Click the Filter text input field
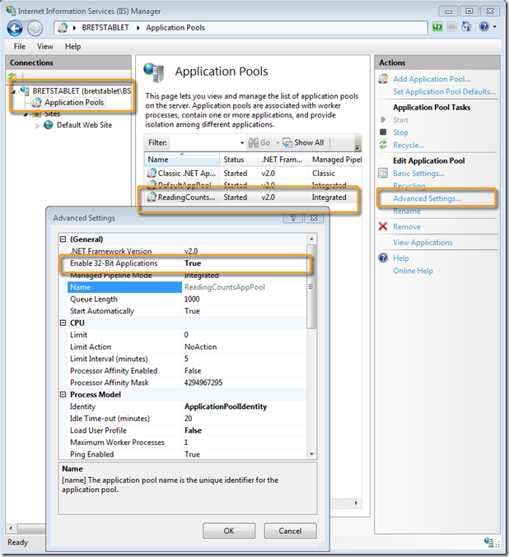This screenshot has height=557, width=509. click(205, 143)
